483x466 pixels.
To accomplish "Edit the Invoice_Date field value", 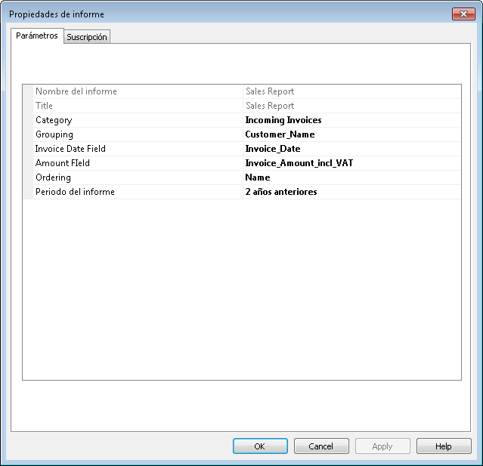I will 351,149.
